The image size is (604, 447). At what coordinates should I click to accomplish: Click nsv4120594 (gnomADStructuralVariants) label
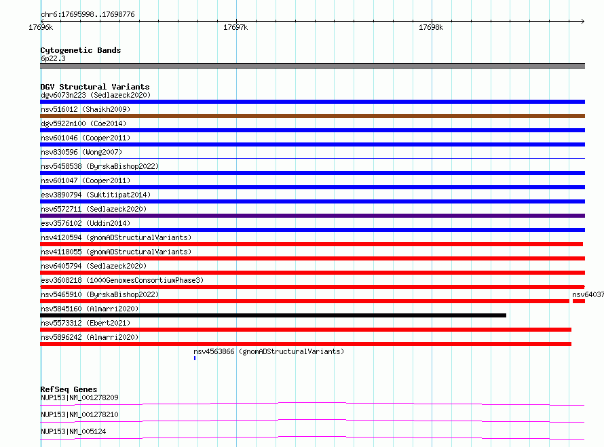tap(116, 237)
